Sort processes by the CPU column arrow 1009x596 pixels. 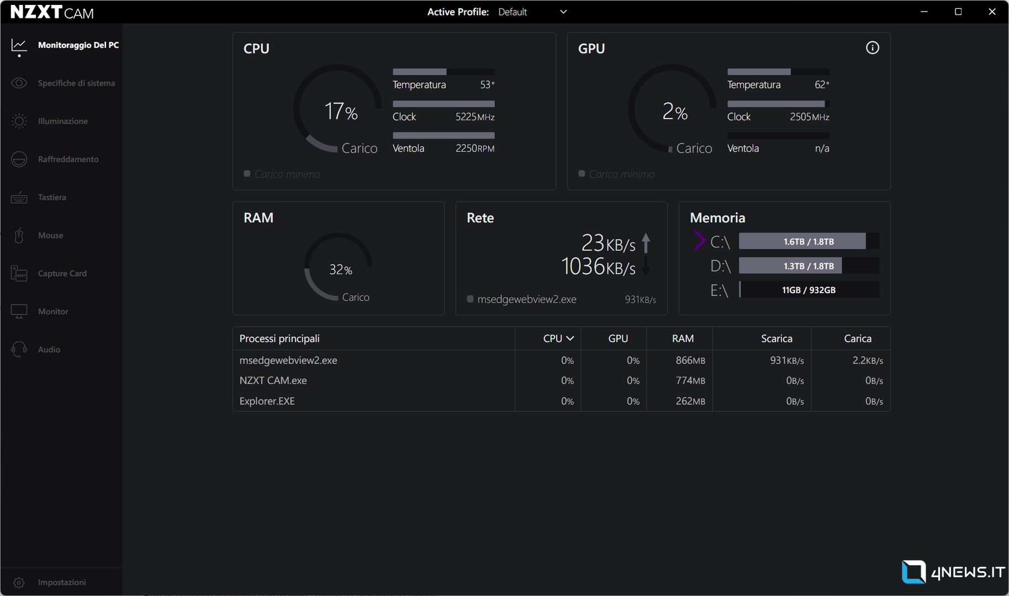570,339
